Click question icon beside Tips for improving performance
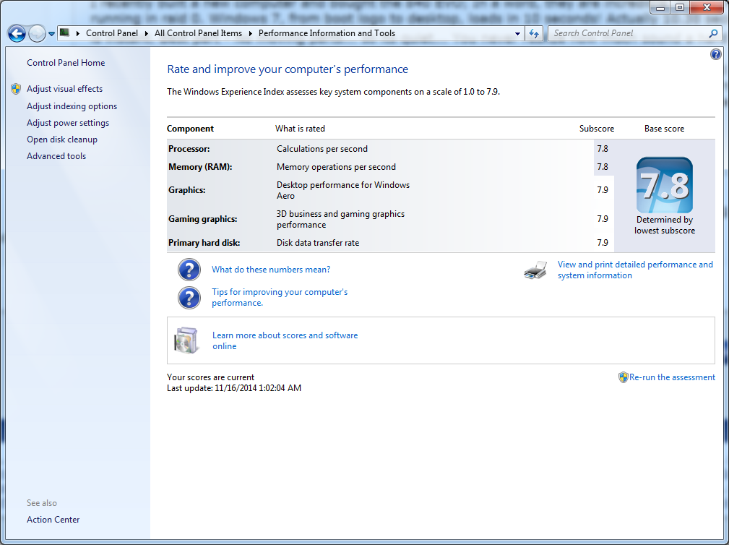This screenshot has height=545, width=729. [x=189, y=298]
